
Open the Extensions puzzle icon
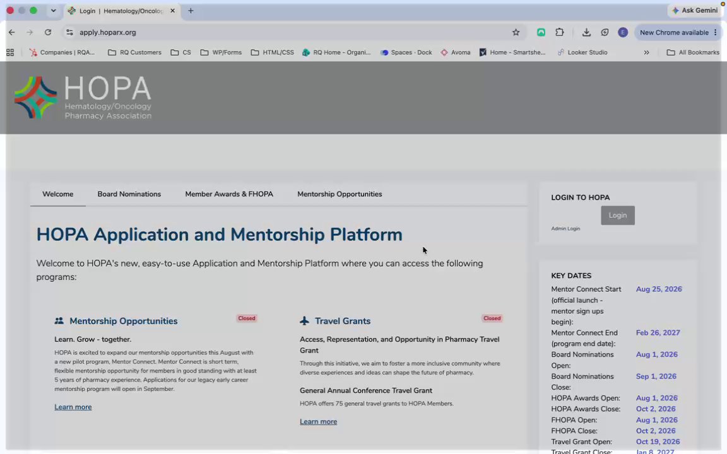point(560,32)
